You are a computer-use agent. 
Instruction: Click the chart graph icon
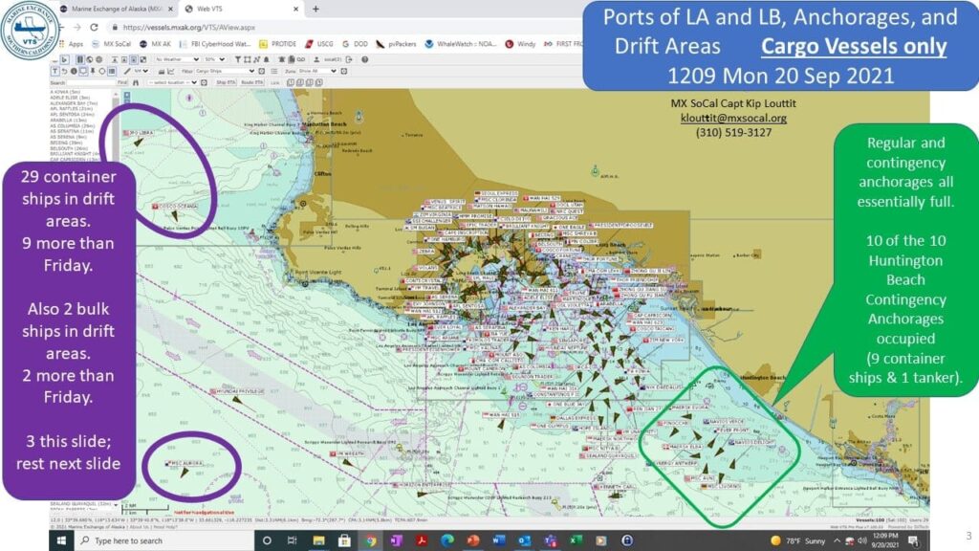(170, 71)
